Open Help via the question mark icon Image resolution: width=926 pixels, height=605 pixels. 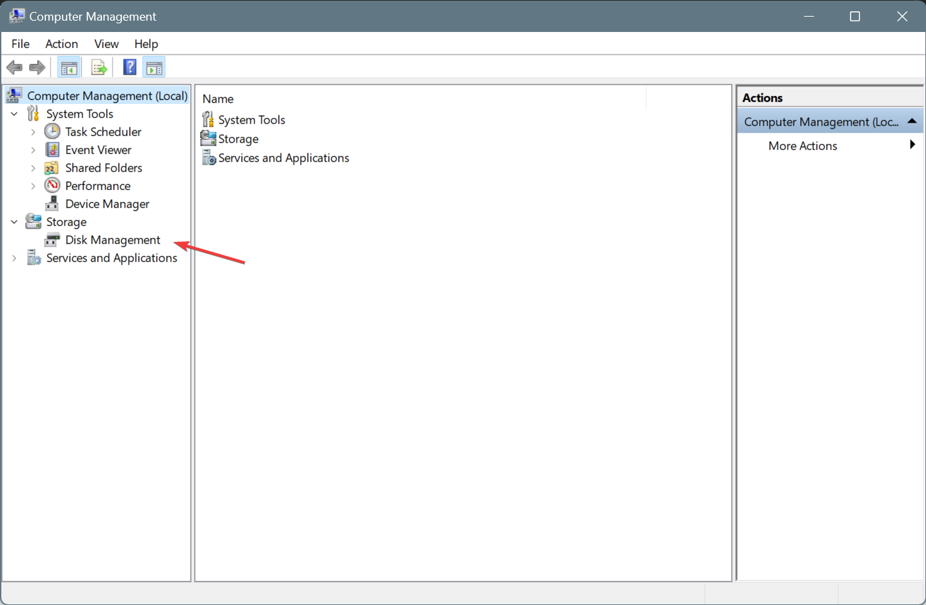pyautogui.click(x=130, y=67)
